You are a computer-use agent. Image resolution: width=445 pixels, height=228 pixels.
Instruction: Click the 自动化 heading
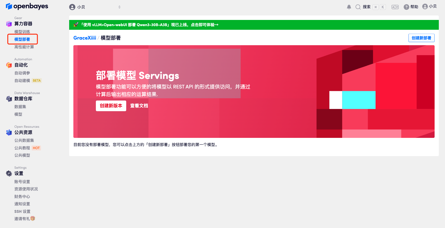tap(21, 65)
